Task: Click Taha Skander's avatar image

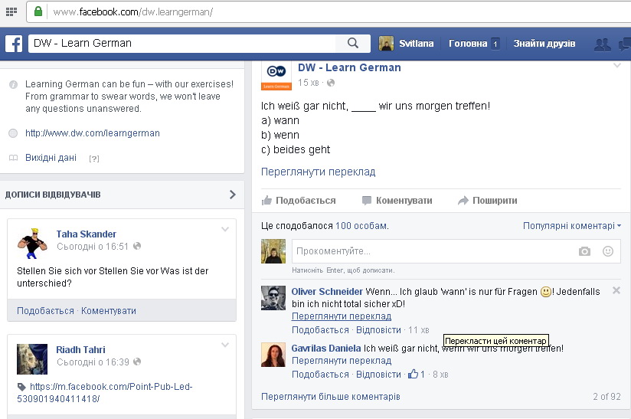Action: pos(32,243)
